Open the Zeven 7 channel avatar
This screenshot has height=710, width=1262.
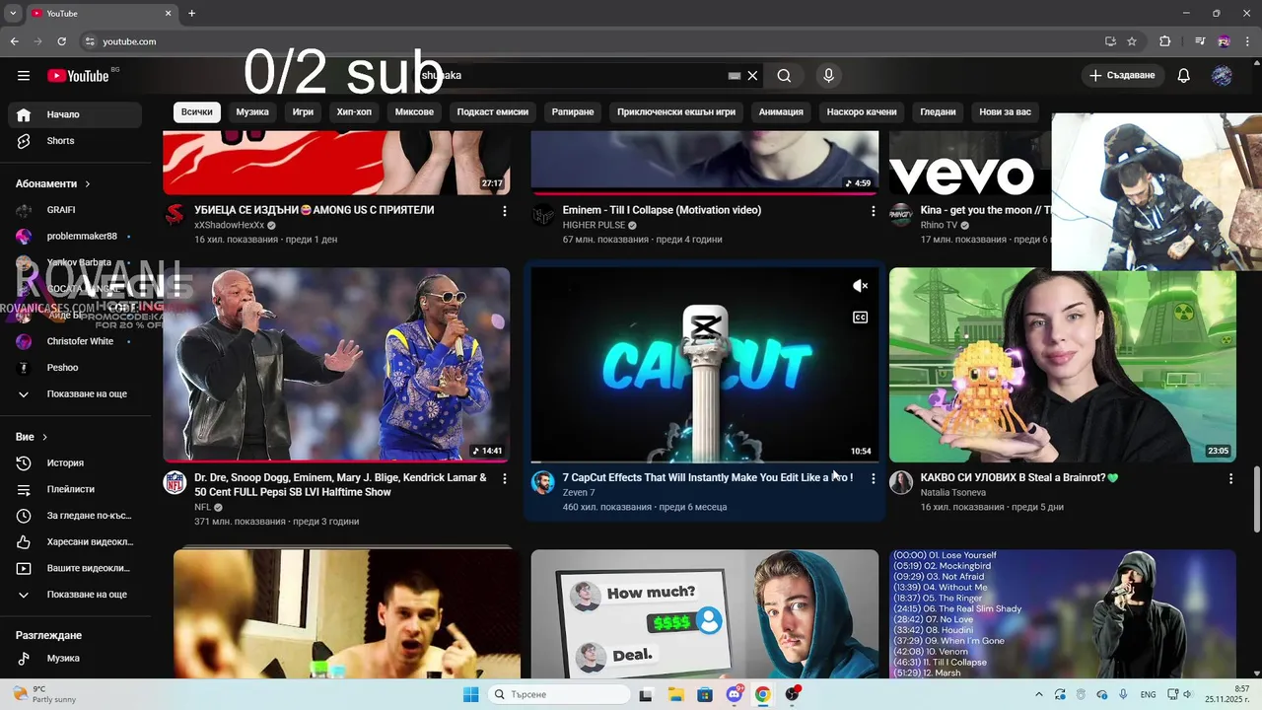click(x=543, y=482)
